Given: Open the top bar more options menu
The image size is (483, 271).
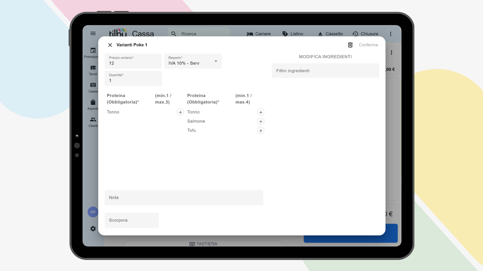Looking at the screenshot, I should [391, 34].
